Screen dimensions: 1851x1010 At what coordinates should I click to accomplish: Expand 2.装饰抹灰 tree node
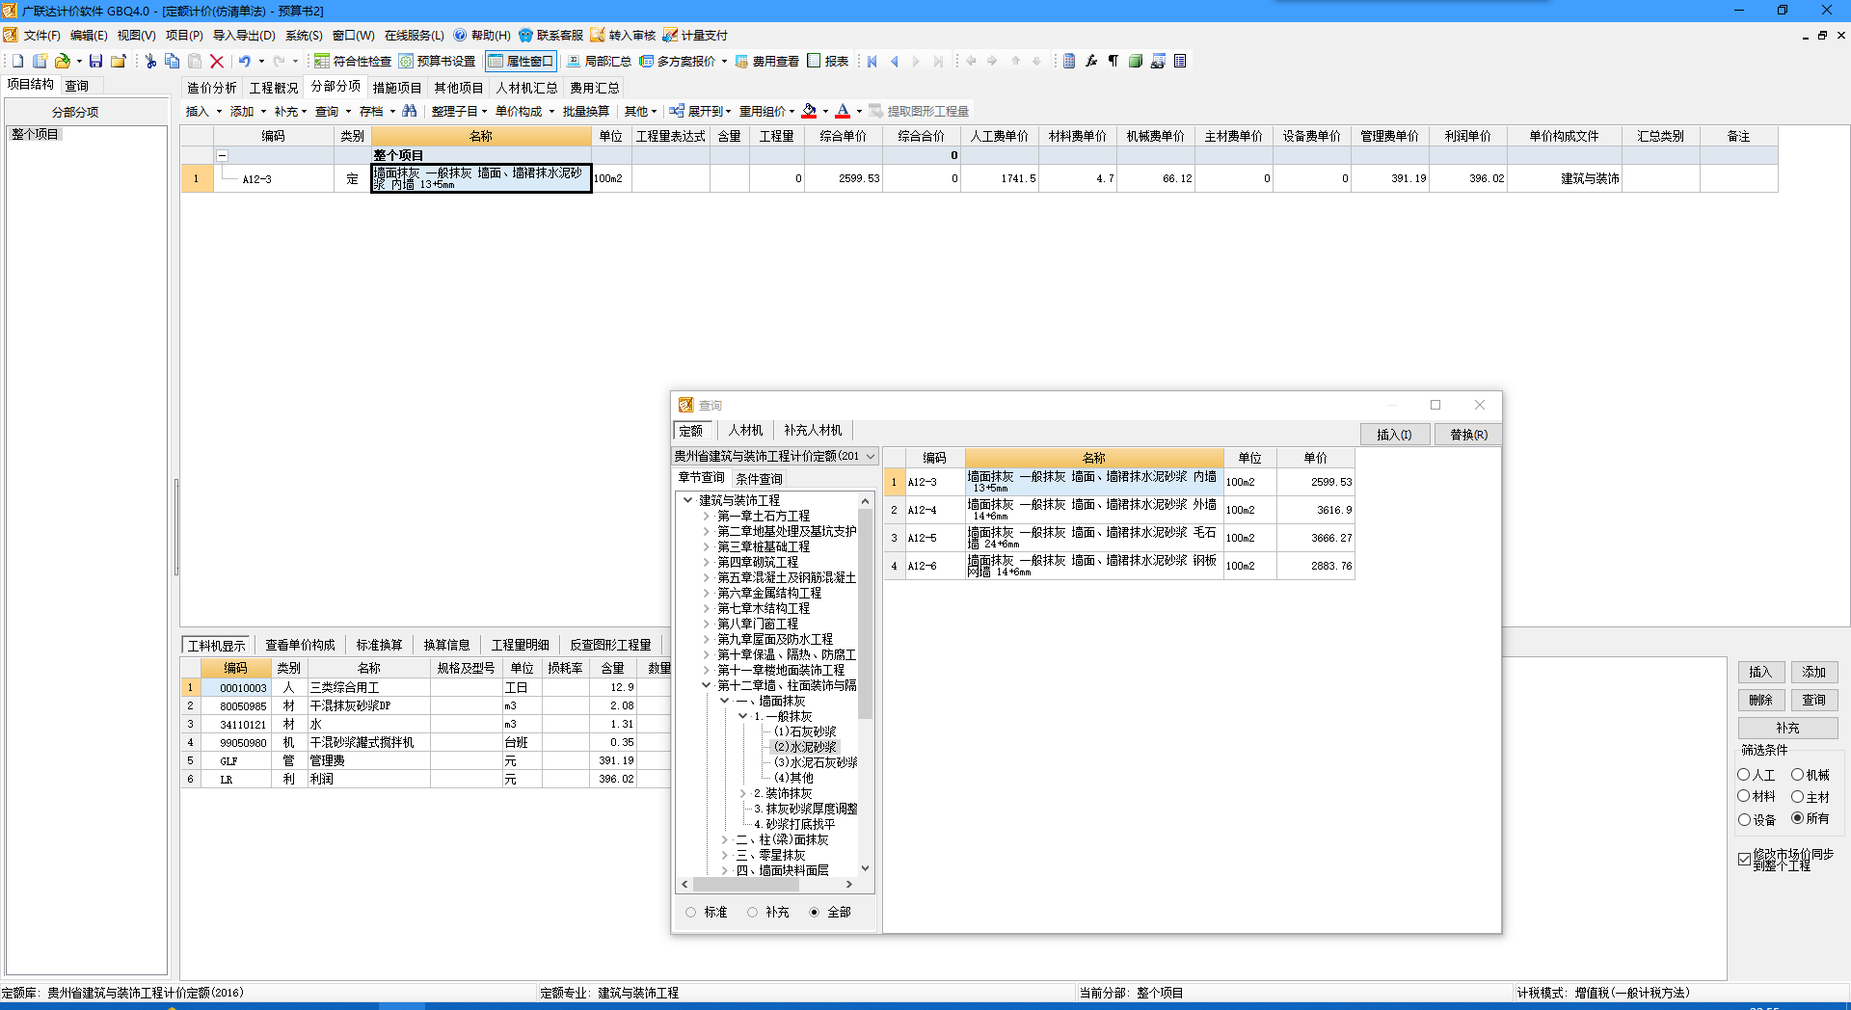[x=742, y=794]
